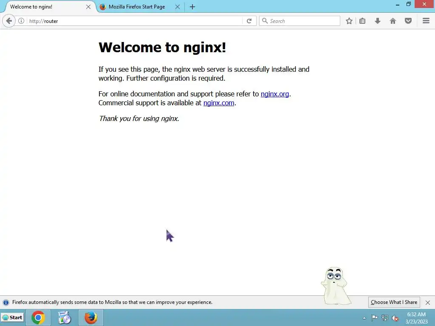Restore down the Firefox window
The image size is (435, 326).
click(408, 4)
